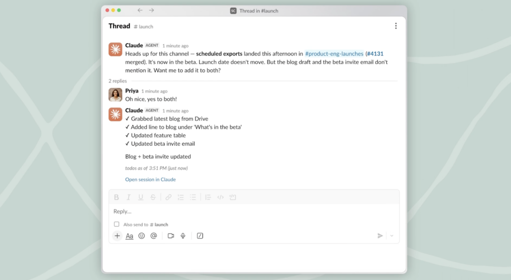Click 'Oh nice, yes to both!' message
511x280 pixels.
(x=151, y=99)
